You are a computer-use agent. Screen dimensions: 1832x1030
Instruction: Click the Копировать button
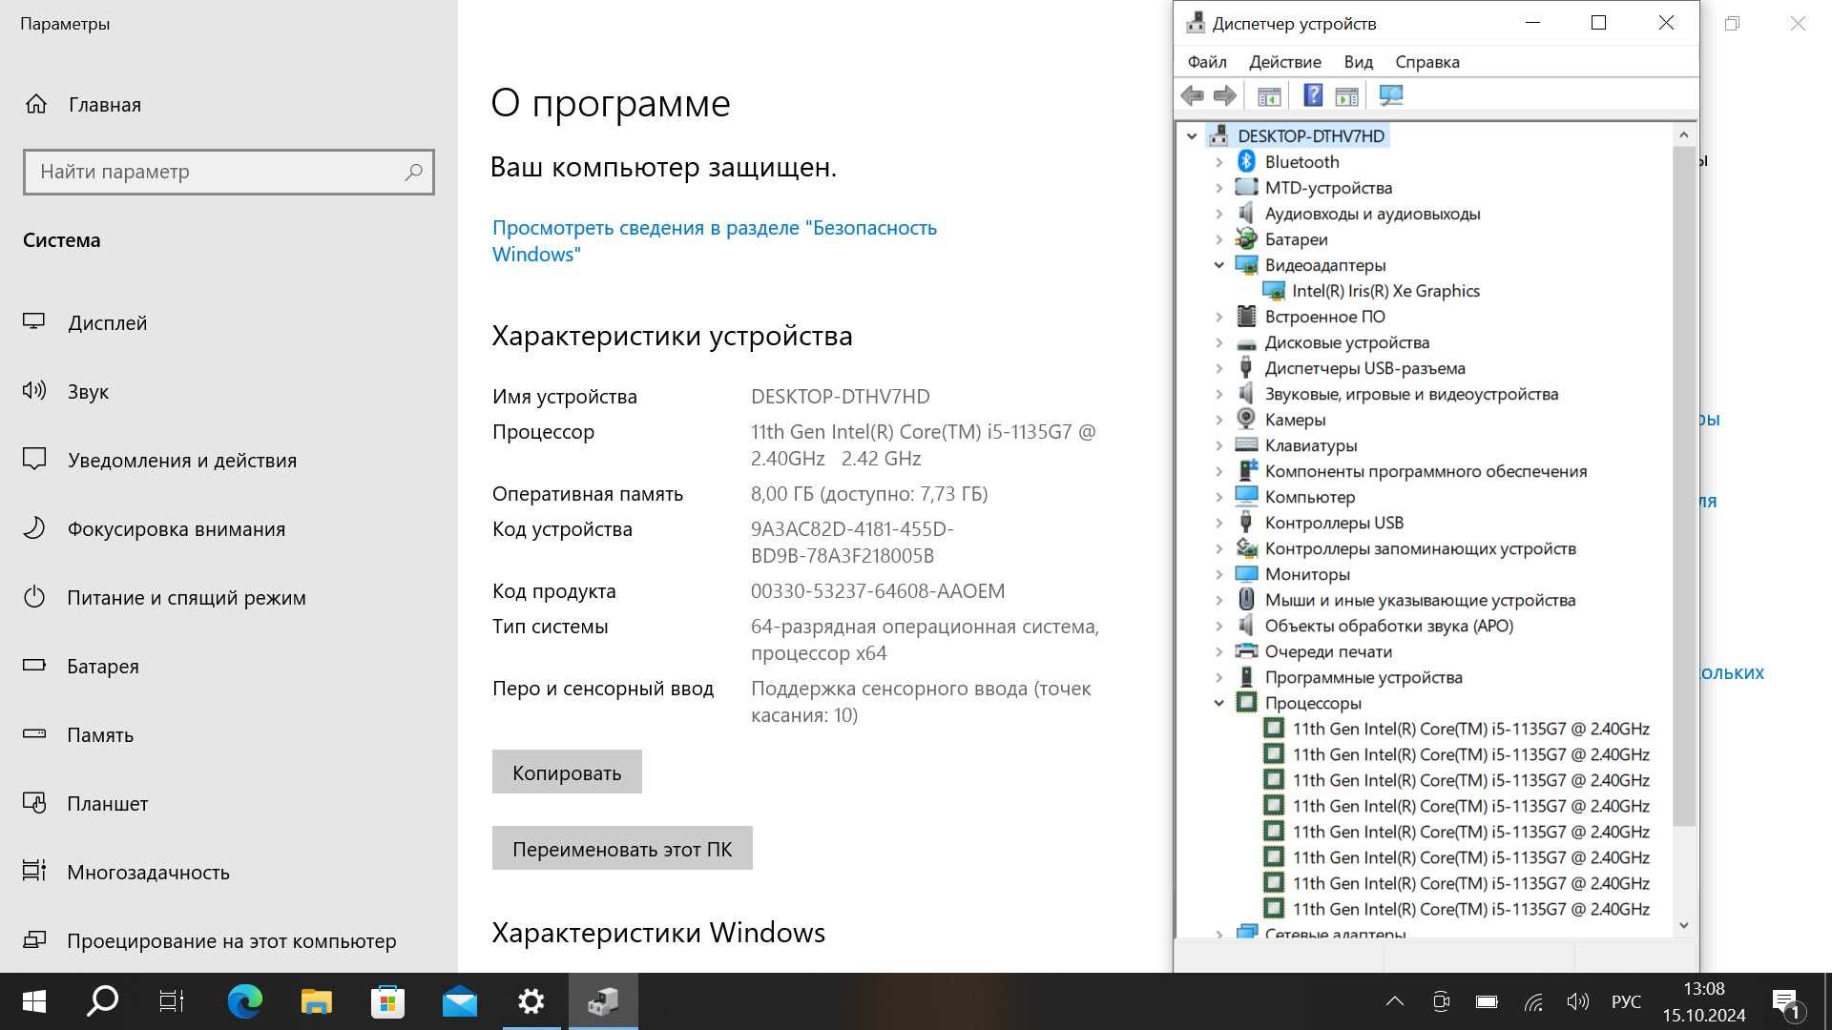567,772
